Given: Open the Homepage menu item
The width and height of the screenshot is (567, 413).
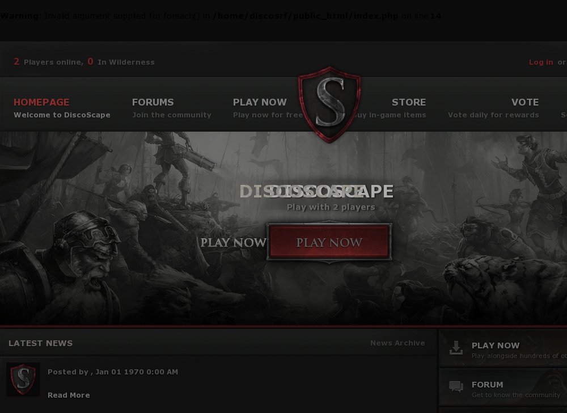Looking at the screenshot, I should click(62, 108).
